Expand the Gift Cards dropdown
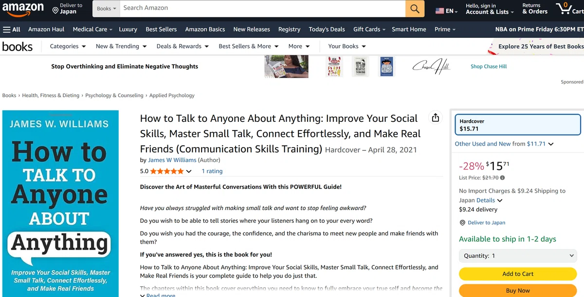584x297 pixels. pyautogui.click(x=369, y=29)
